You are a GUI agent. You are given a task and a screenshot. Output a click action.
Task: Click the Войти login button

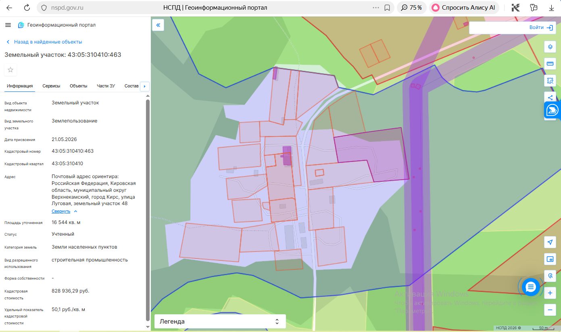tap(541, 27)
